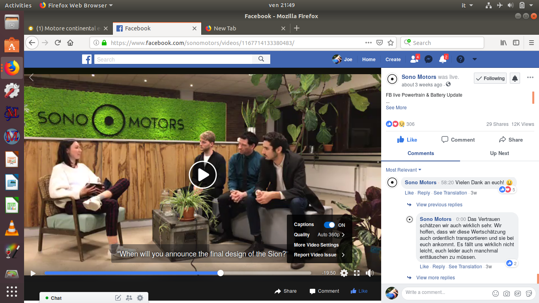539x303 pixels.
Task: Toggle the post notification bell button
Action: point(515,78)
